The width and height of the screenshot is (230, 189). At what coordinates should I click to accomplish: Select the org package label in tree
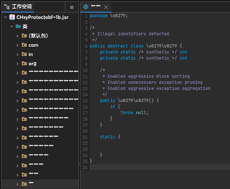(32, 63)
